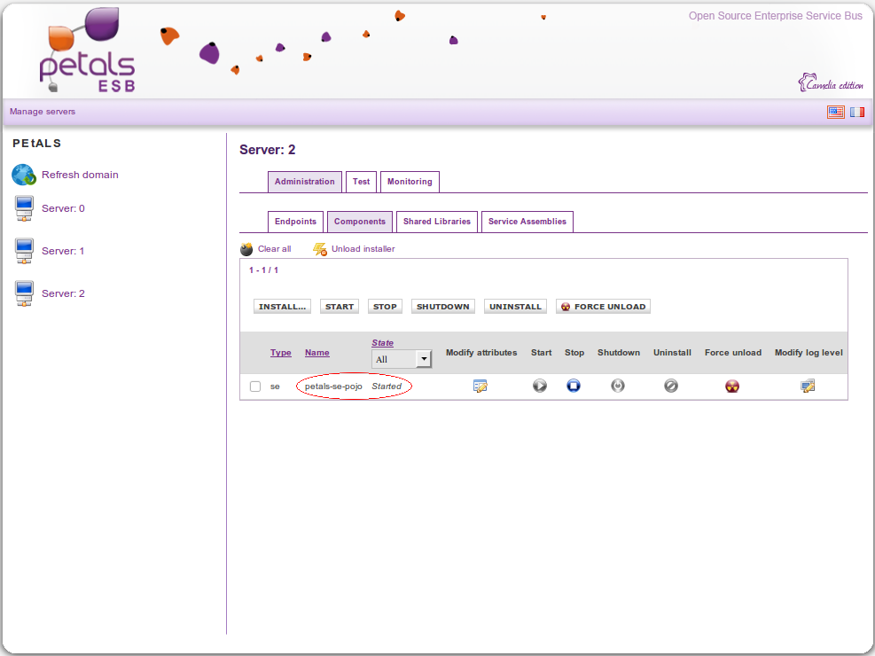Open the Endpoints tab
The height and width of the screenshot is (656, 875).
295,222
